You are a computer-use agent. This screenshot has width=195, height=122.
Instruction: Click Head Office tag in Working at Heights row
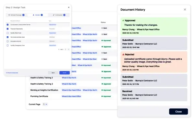(71, 90)
